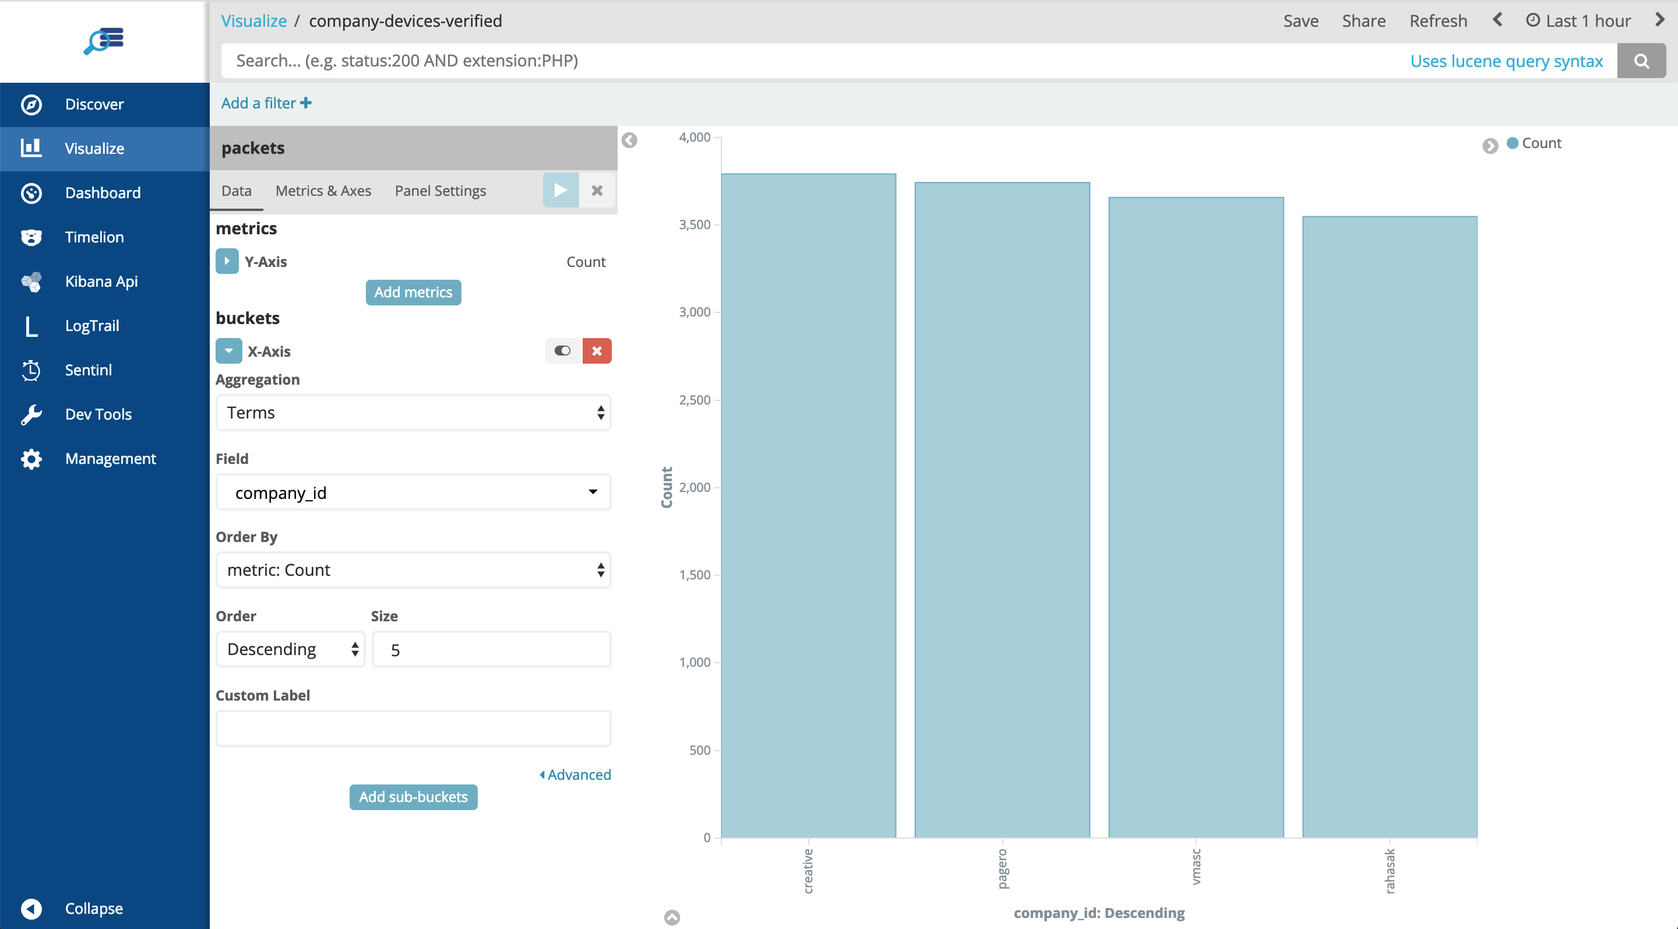Open the Order By metric dropdown
Screen dimensions: 1678x929
pos(414,570)
